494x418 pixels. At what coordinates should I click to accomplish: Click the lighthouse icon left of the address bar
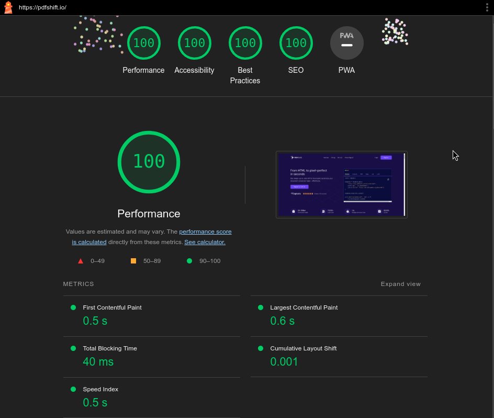[x=8, y=7]
